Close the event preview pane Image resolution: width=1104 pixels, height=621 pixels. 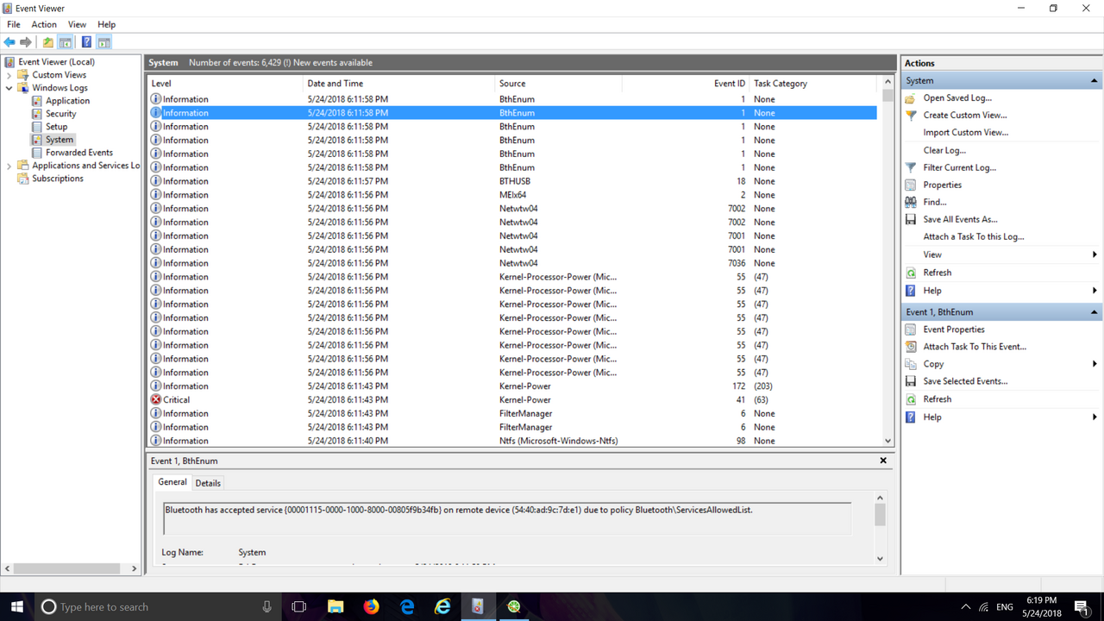tap(883, 461)
